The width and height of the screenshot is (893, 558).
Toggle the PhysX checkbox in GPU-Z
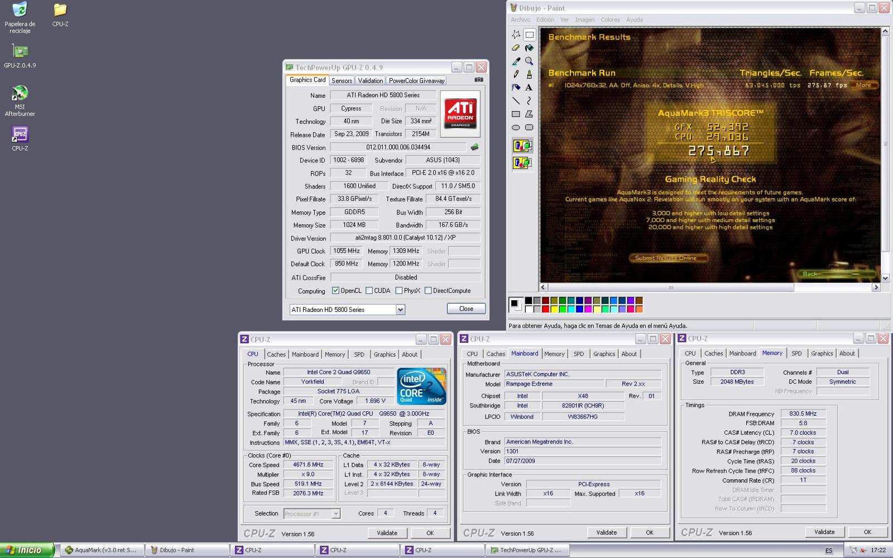tap(399, 291)
